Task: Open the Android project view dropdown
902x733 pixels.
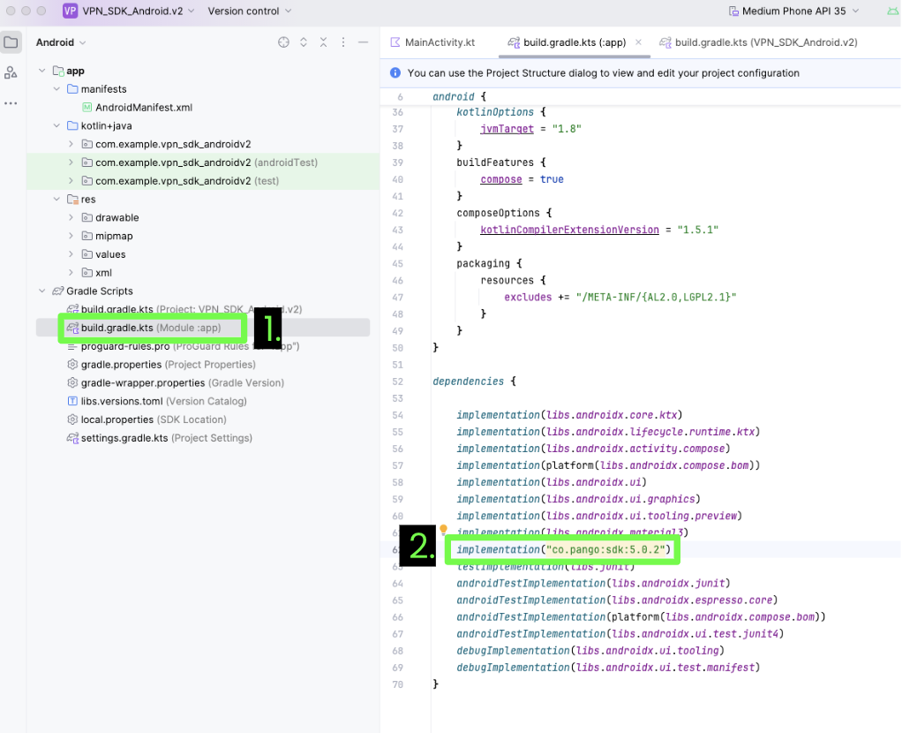Action: (x=61, y=42)
